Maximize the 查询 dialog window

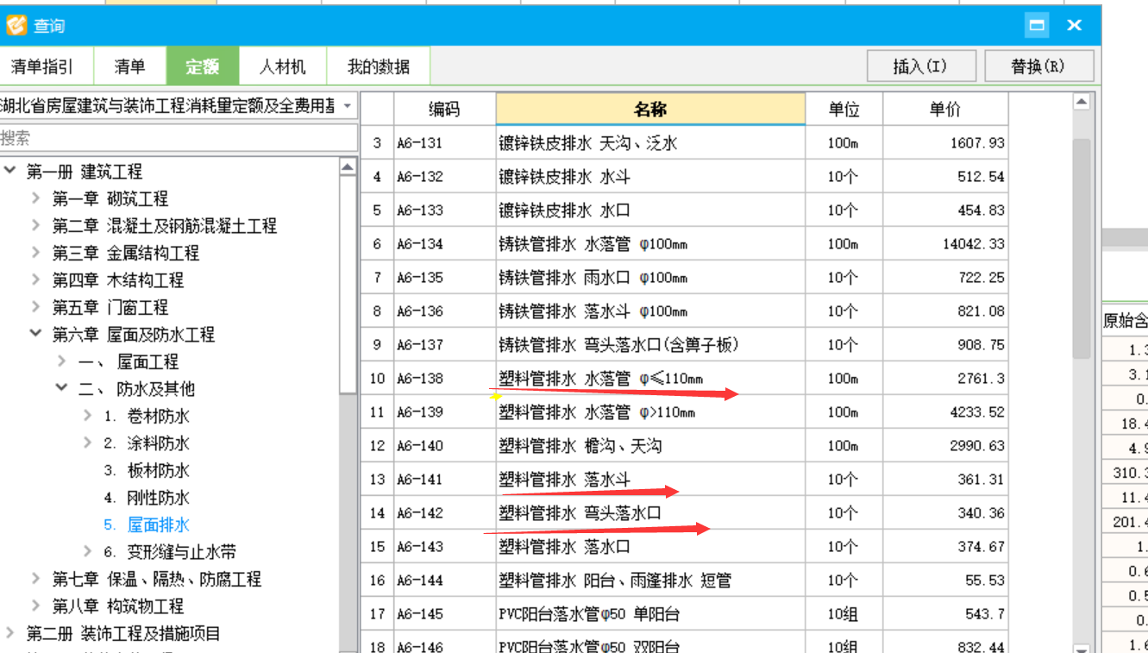click(1037, 25)
